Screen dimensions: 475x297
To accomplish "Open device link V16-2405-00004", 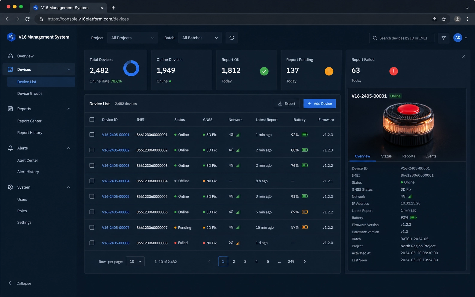I will (x=116, y=181).
